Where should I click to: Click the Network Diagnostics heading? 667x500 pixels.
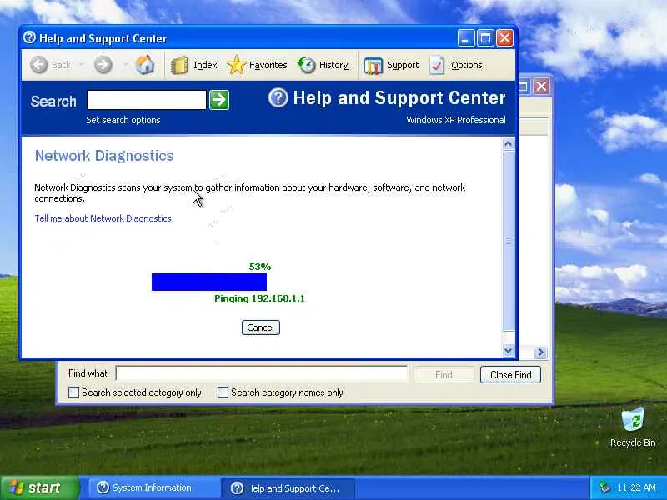(104, 156)
